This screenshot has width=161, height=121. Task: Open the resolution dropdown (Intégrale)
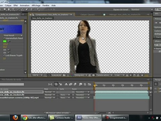[80, 75]
